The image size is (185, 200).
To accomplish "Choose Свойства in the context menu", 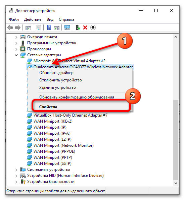I will click(48, 107).
